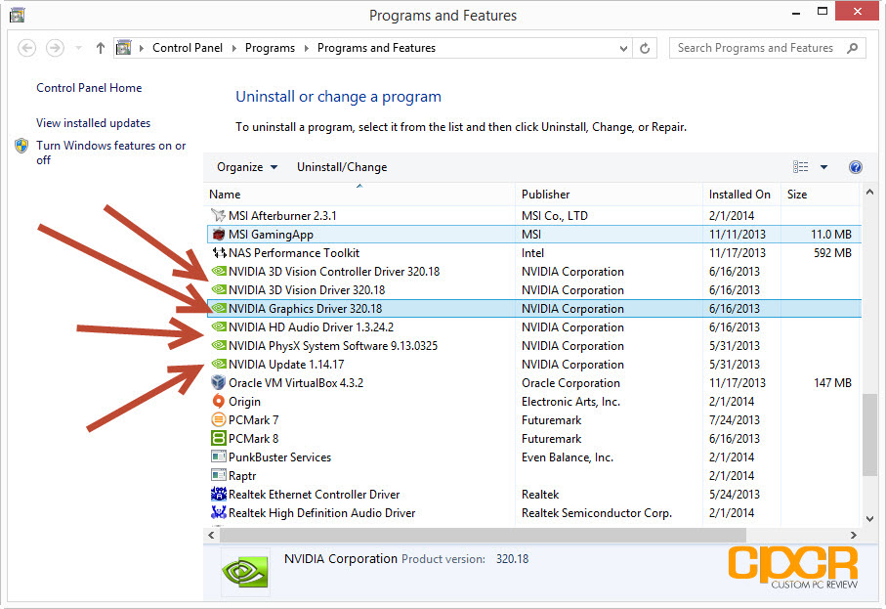Click the 7/24/2013 installed date
The height and width of the screenshot is (609, 886).
[735, 420]
